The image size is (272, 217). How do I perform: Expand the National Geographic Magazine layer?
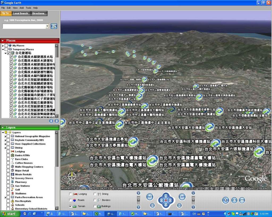5,136
